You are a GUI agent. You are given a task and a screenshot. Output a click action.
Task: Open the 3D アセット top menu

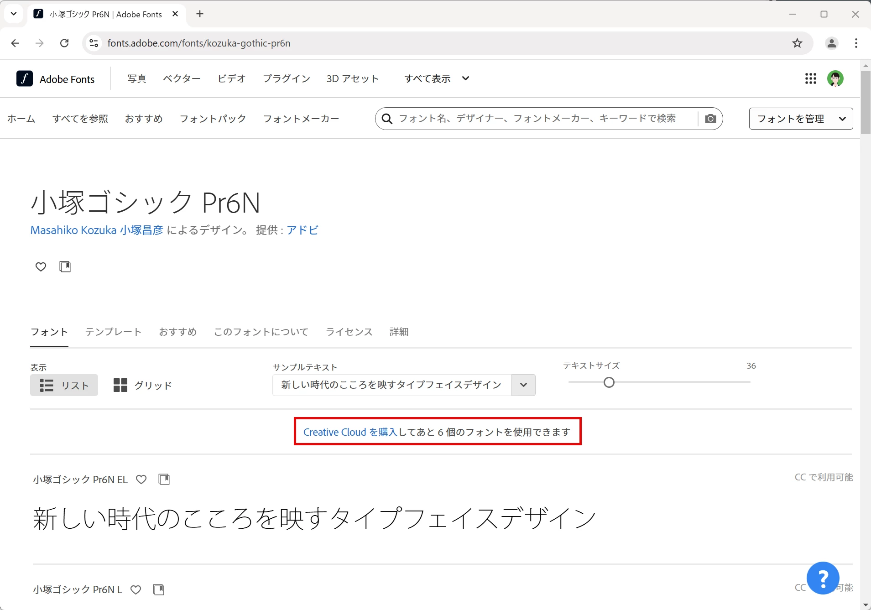point(353,78)
